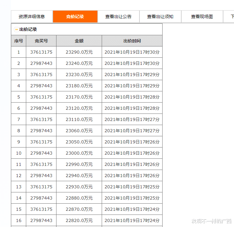Click bidder number 37613175 in row 15

(x=41, y=209)
